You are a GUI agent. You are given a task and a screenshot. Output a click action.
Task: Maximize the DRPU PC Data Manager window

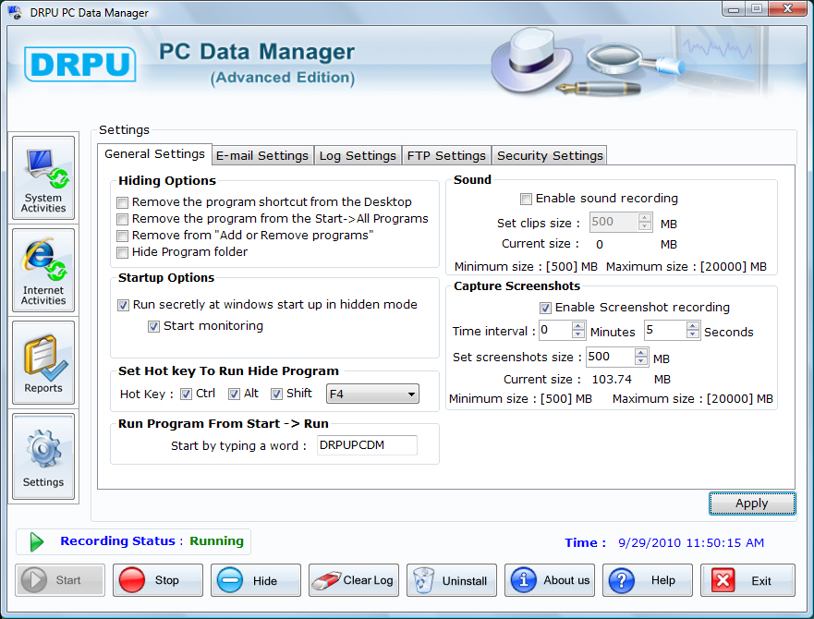[757, 9]
